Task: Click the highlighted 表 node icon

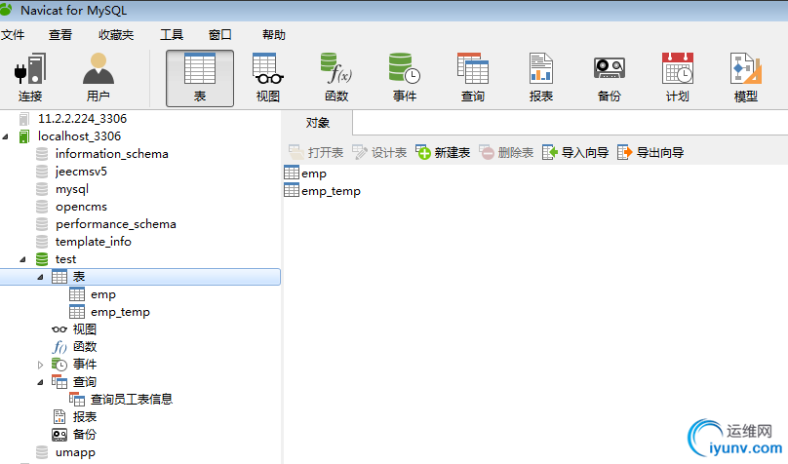Action: 59,277
